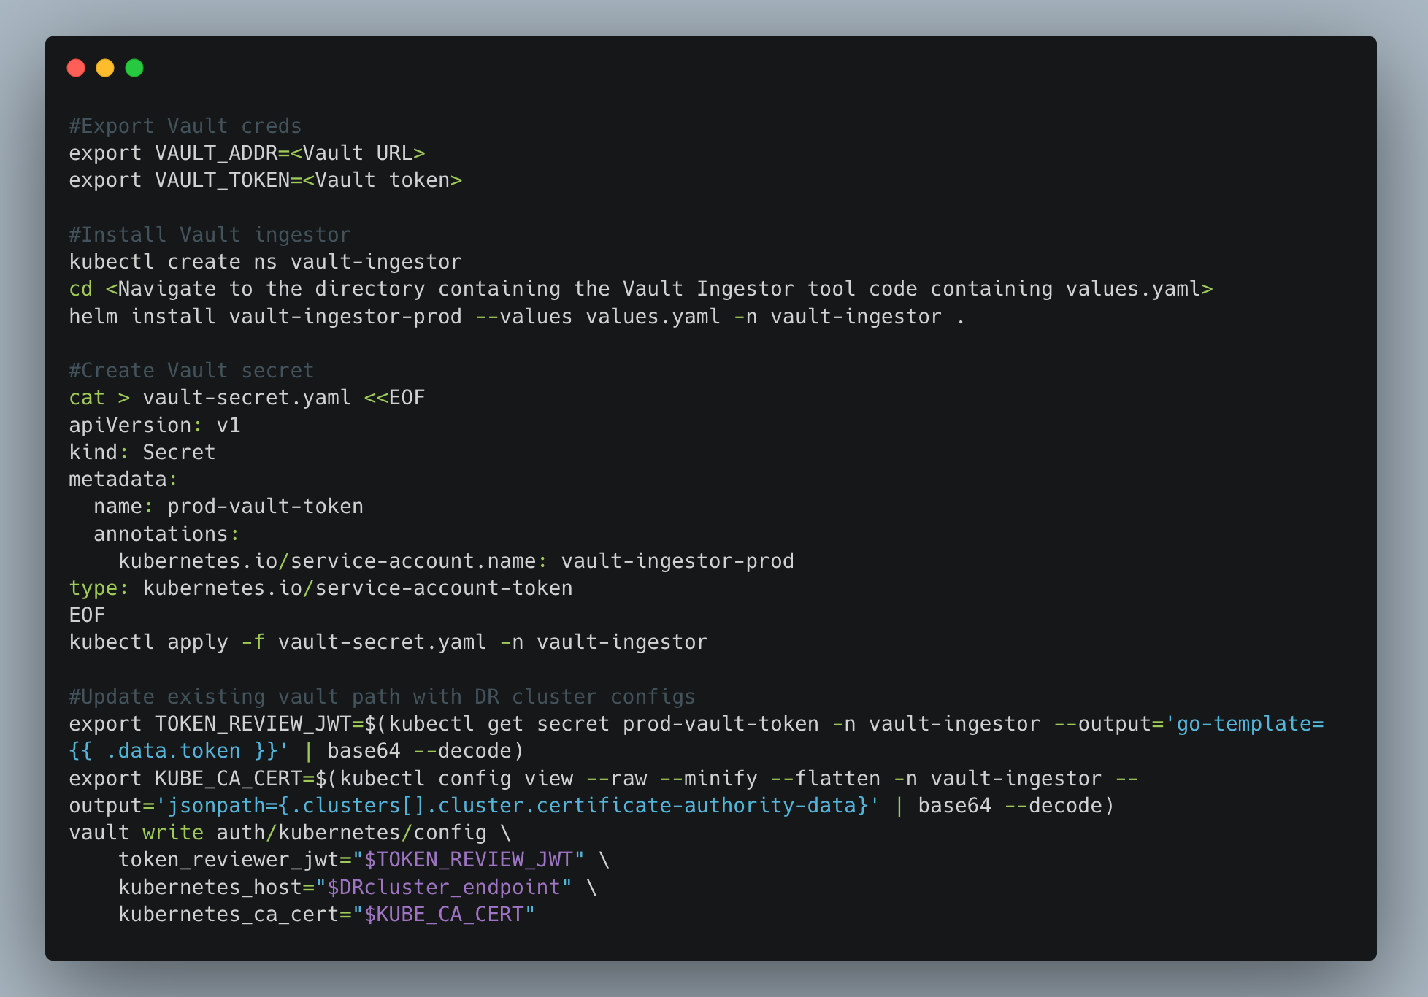Click the 'vault write auth/kubernetes/config' line
The image size is (1428, 997).
point(291,833)
